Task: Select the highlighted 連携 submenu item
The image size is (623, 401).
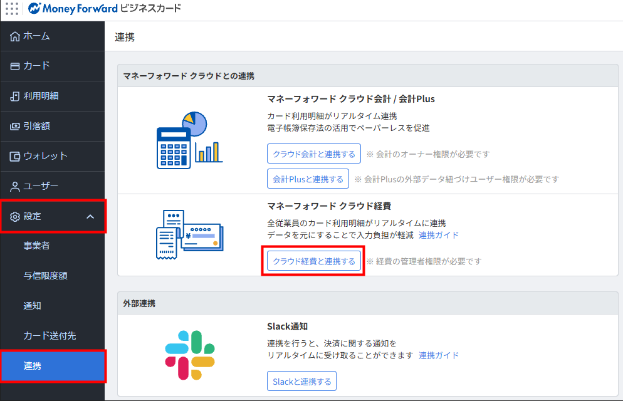Action: 32,366
